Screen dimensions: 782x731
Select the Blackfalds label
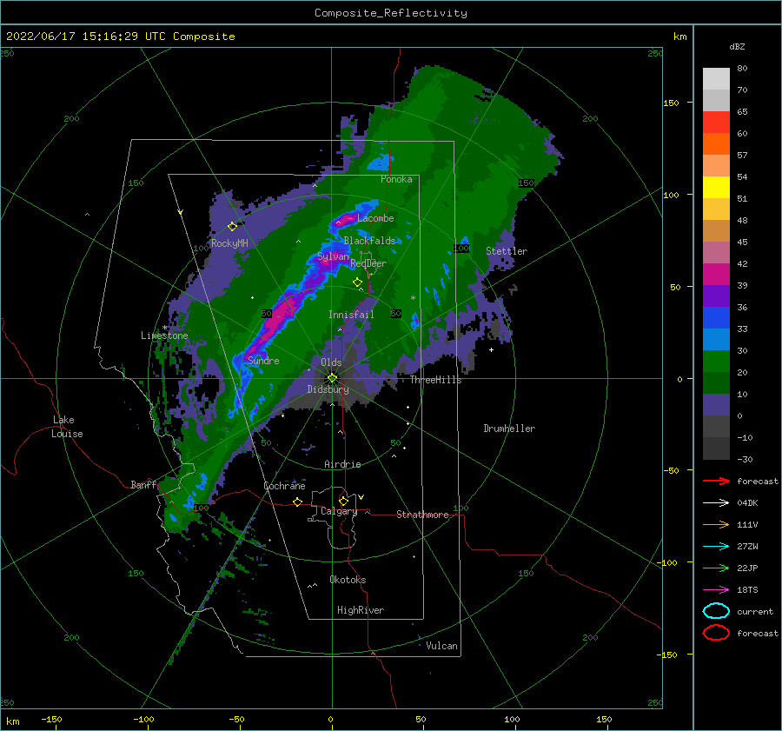click(369, 241)
